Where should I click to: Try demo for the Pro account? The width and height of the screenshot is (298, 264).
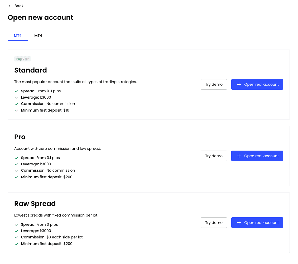pos(214,156)
